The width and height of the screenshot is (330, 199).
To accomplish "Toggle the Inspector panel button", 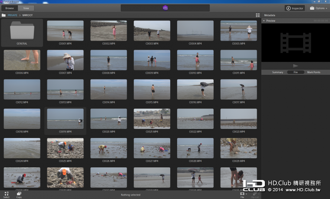I will pos(295,8).
